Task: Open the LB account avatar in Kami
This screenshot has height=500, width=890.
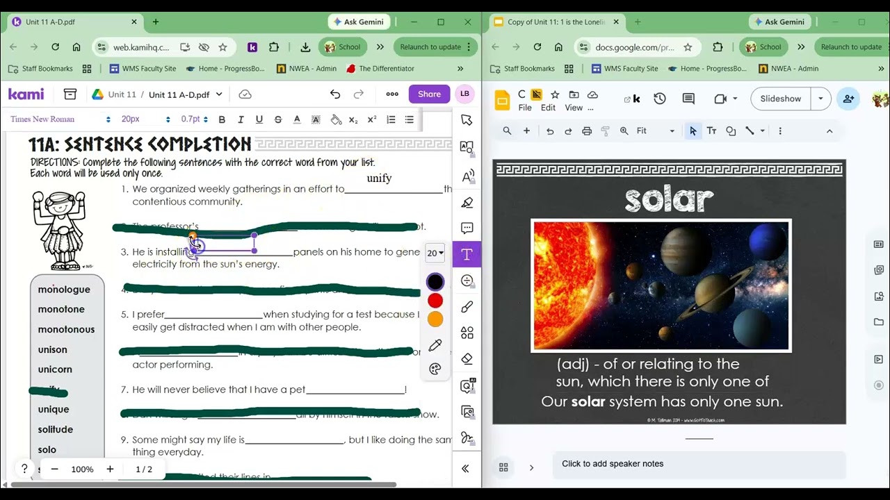Action: coord(464,94)
